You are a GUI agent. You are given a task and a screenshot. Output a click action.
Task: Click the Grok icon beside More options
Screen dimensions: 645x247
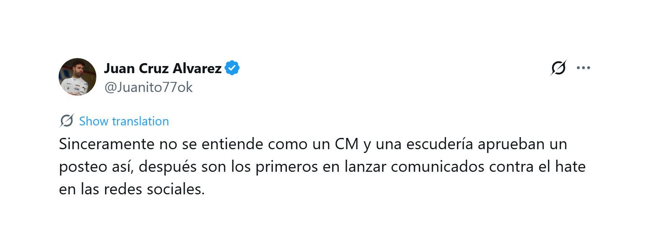pyautogui.click(x=558, y=68)
